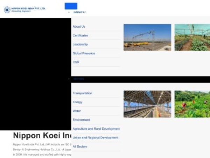
Task: Open the Global Presence link
Action: (x=84, y=53)
